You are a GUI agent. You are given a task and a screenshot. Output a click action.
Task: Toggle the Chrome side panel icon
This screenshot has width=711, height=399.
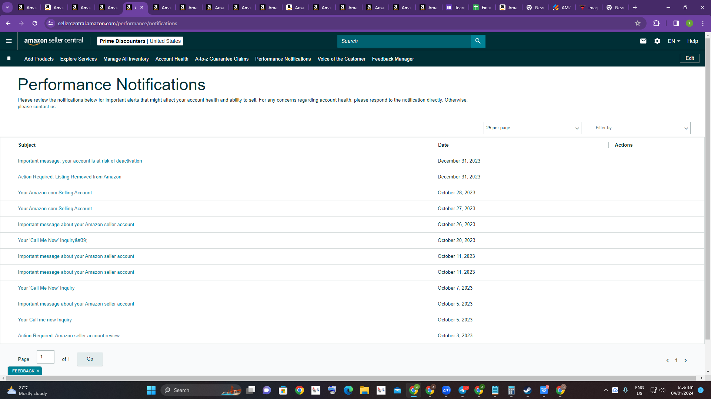pyautogui.click(x=676, y=23)
